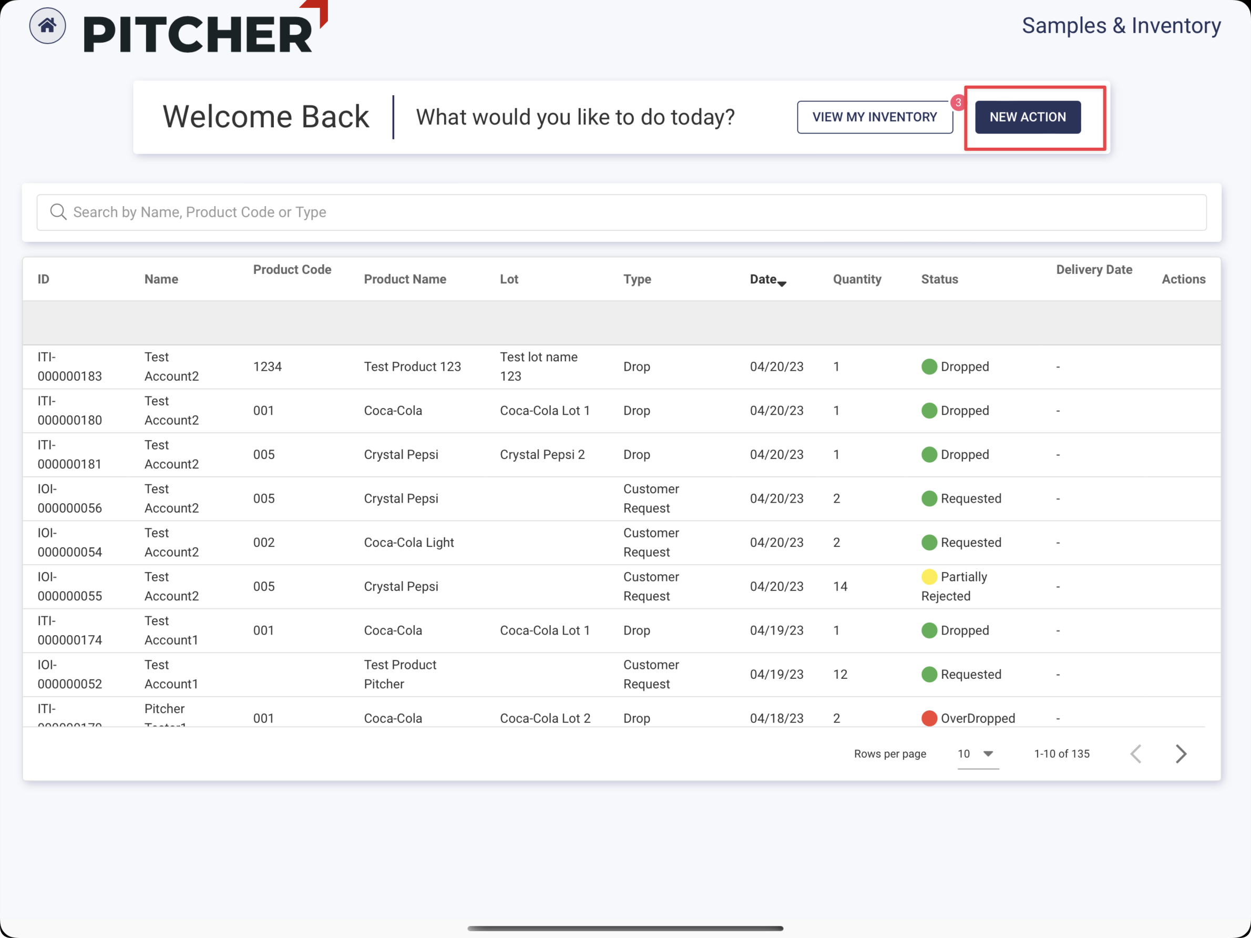The width and height of the screenshot is (1251, 938).
Task: Open View My Inventory
Action: (x=874, y=117)
